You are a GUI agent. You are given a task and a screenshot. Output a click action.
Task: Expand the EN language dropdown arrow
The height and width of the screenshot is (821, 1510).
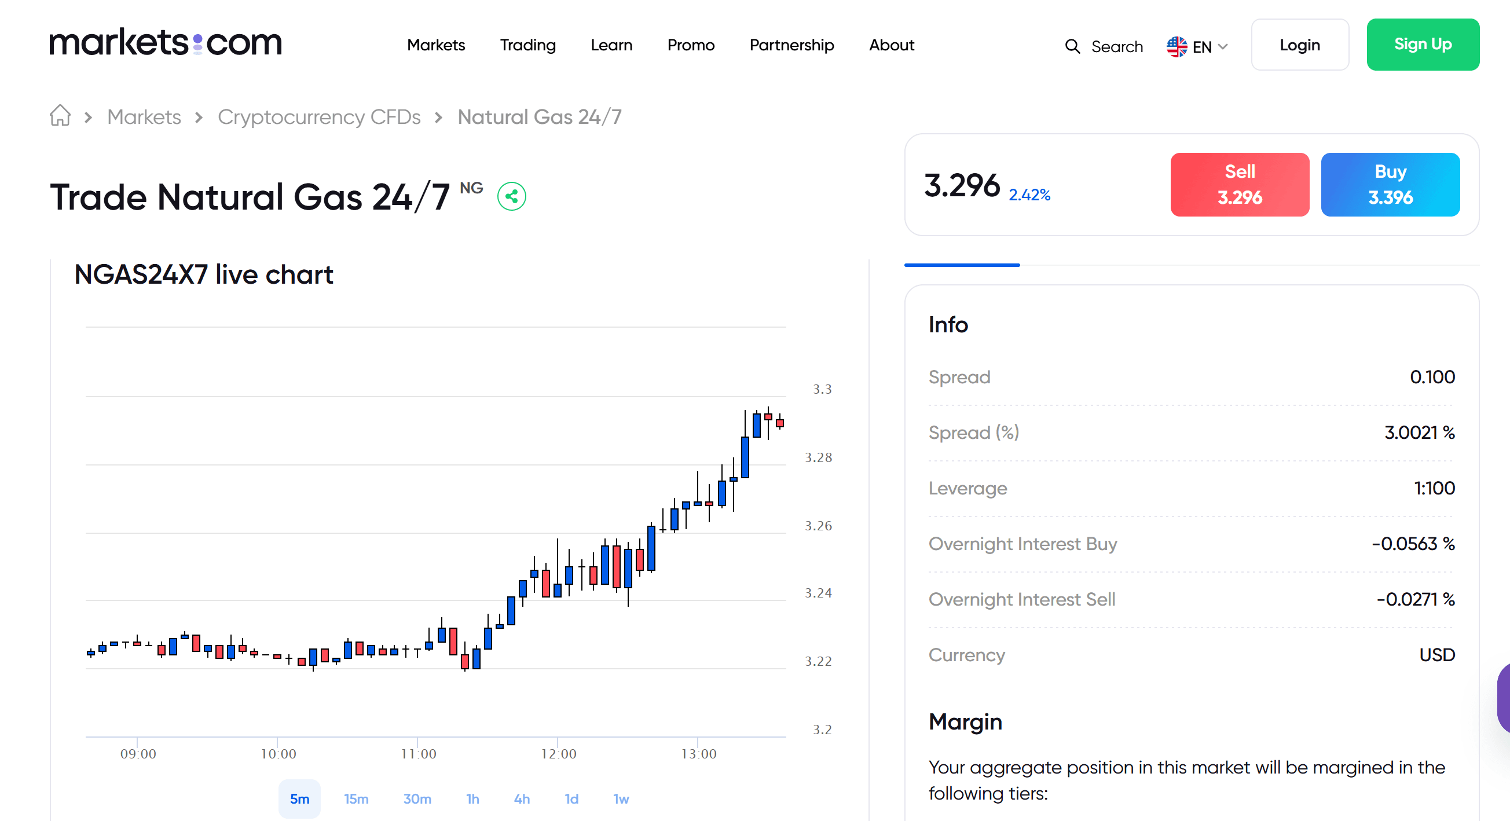coord(1223,47)
